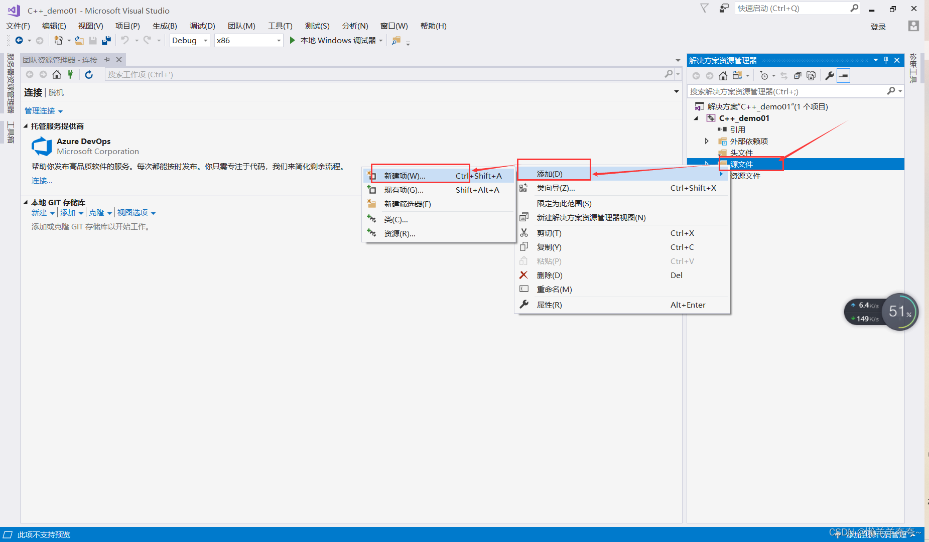Click the Home icon in Solution Explorer

point(723,76)
